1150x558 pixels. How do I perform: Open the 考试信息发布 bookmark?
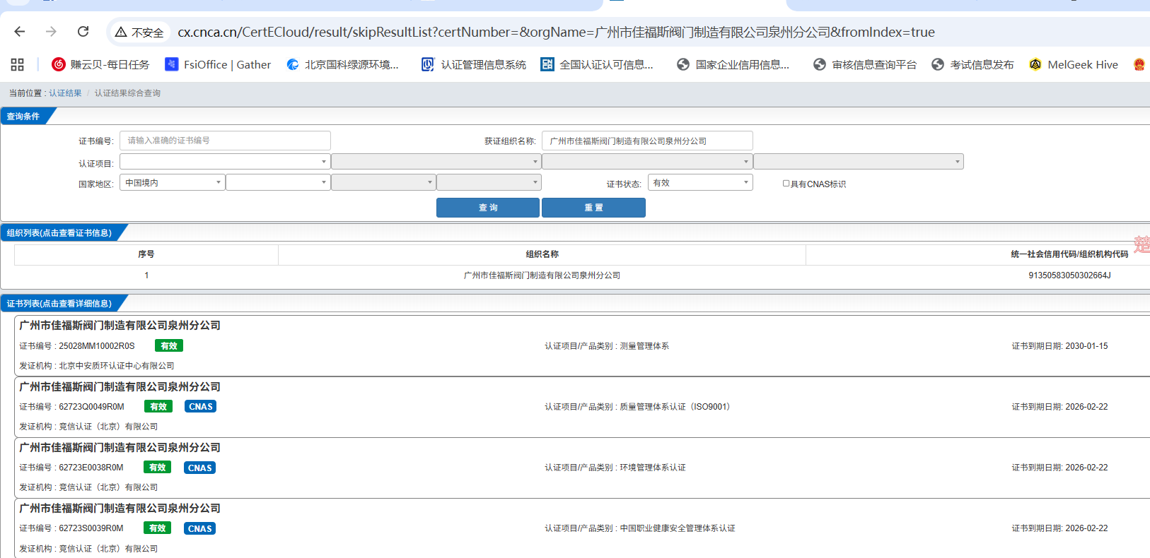pos(972,64)
